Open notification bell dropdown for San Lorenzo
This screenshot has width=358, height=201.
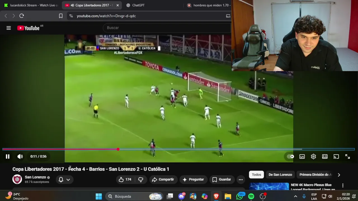tap(64, 180)
